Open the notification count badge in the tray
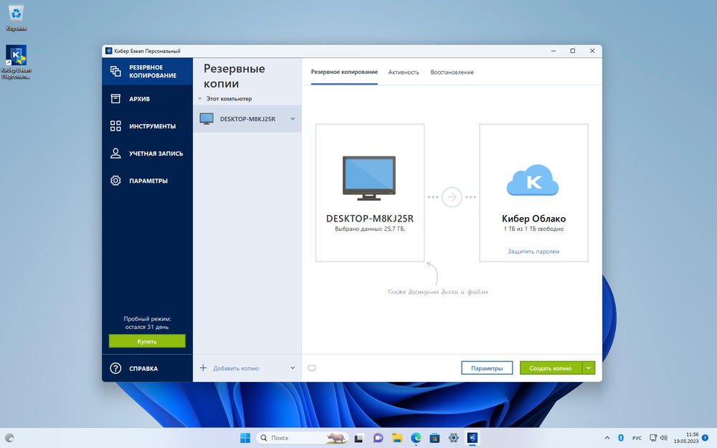 coord(705,438)
